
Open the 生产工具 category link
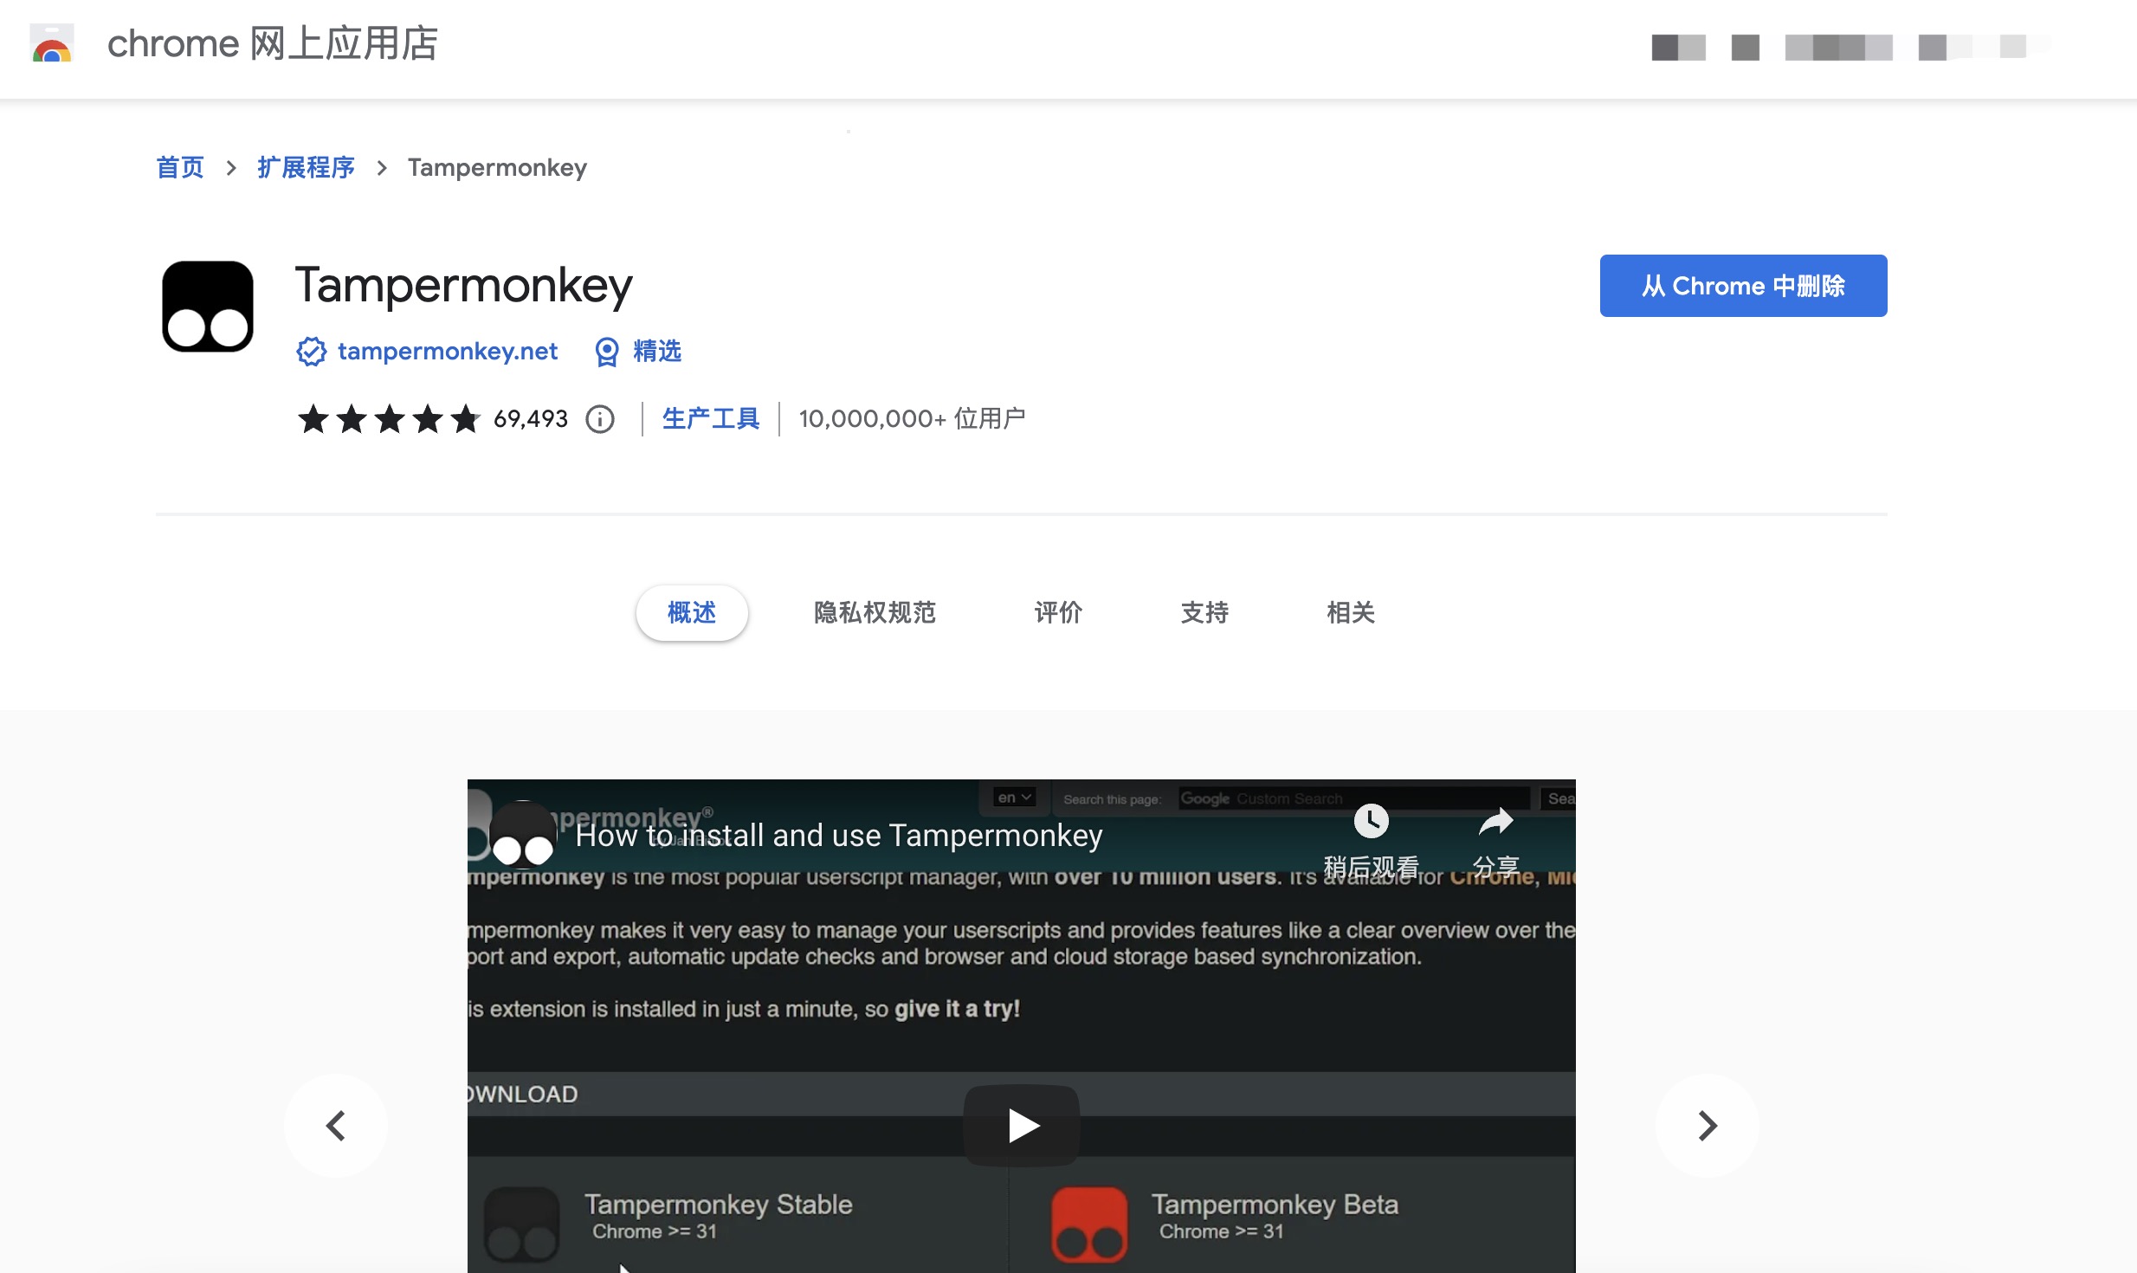click(710, 419)
